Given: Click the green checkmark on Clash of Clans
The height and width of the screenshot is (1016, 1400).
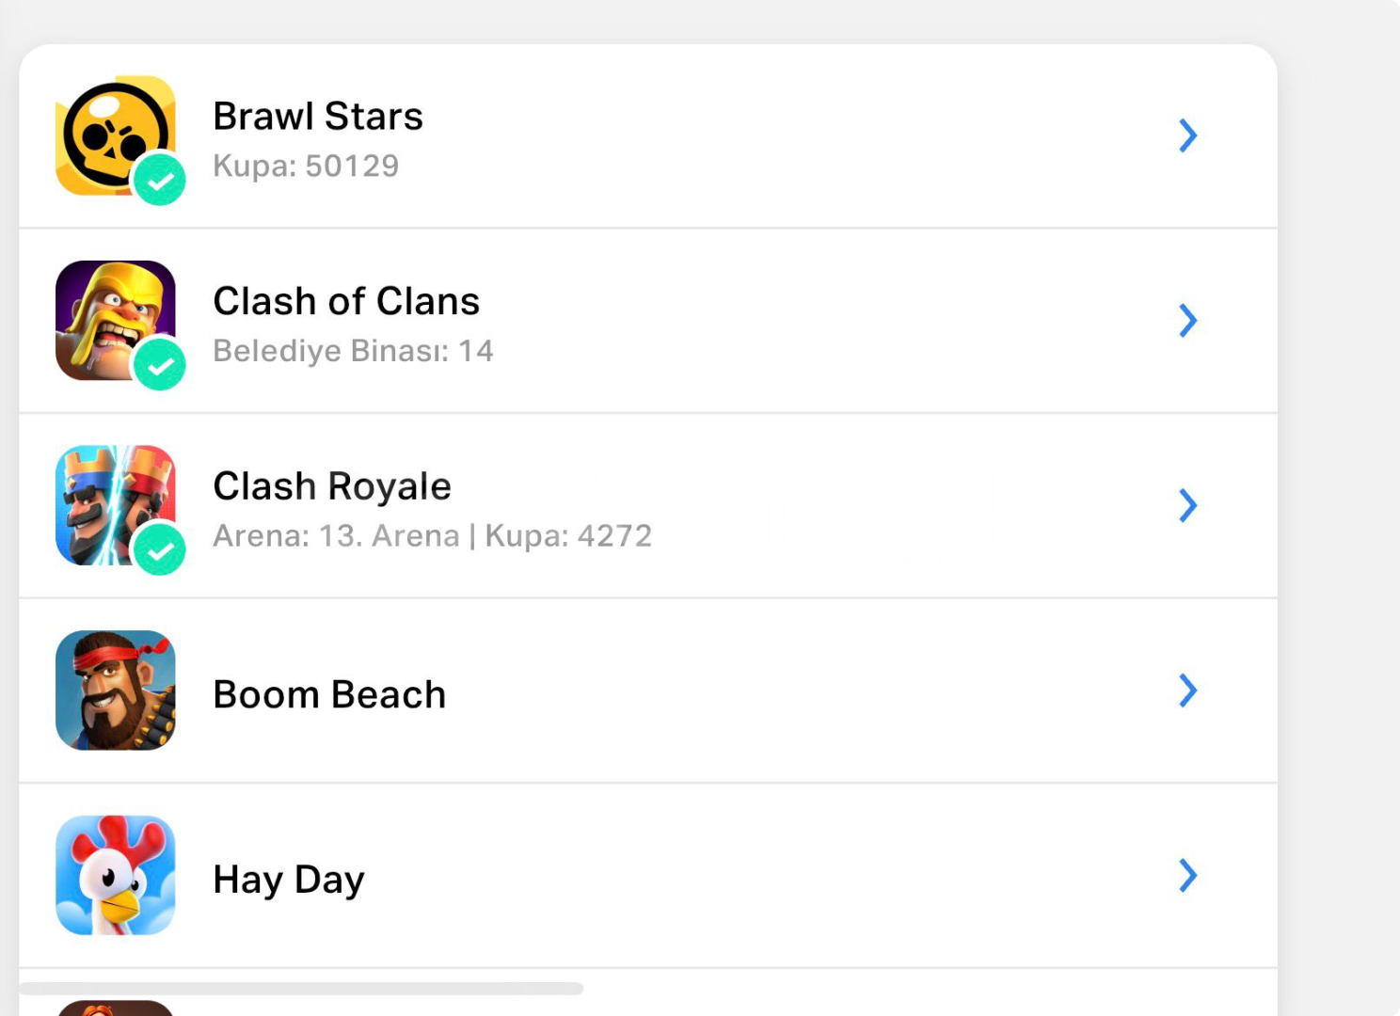Looking at the screenshot, I should click(x=160, y=364).
